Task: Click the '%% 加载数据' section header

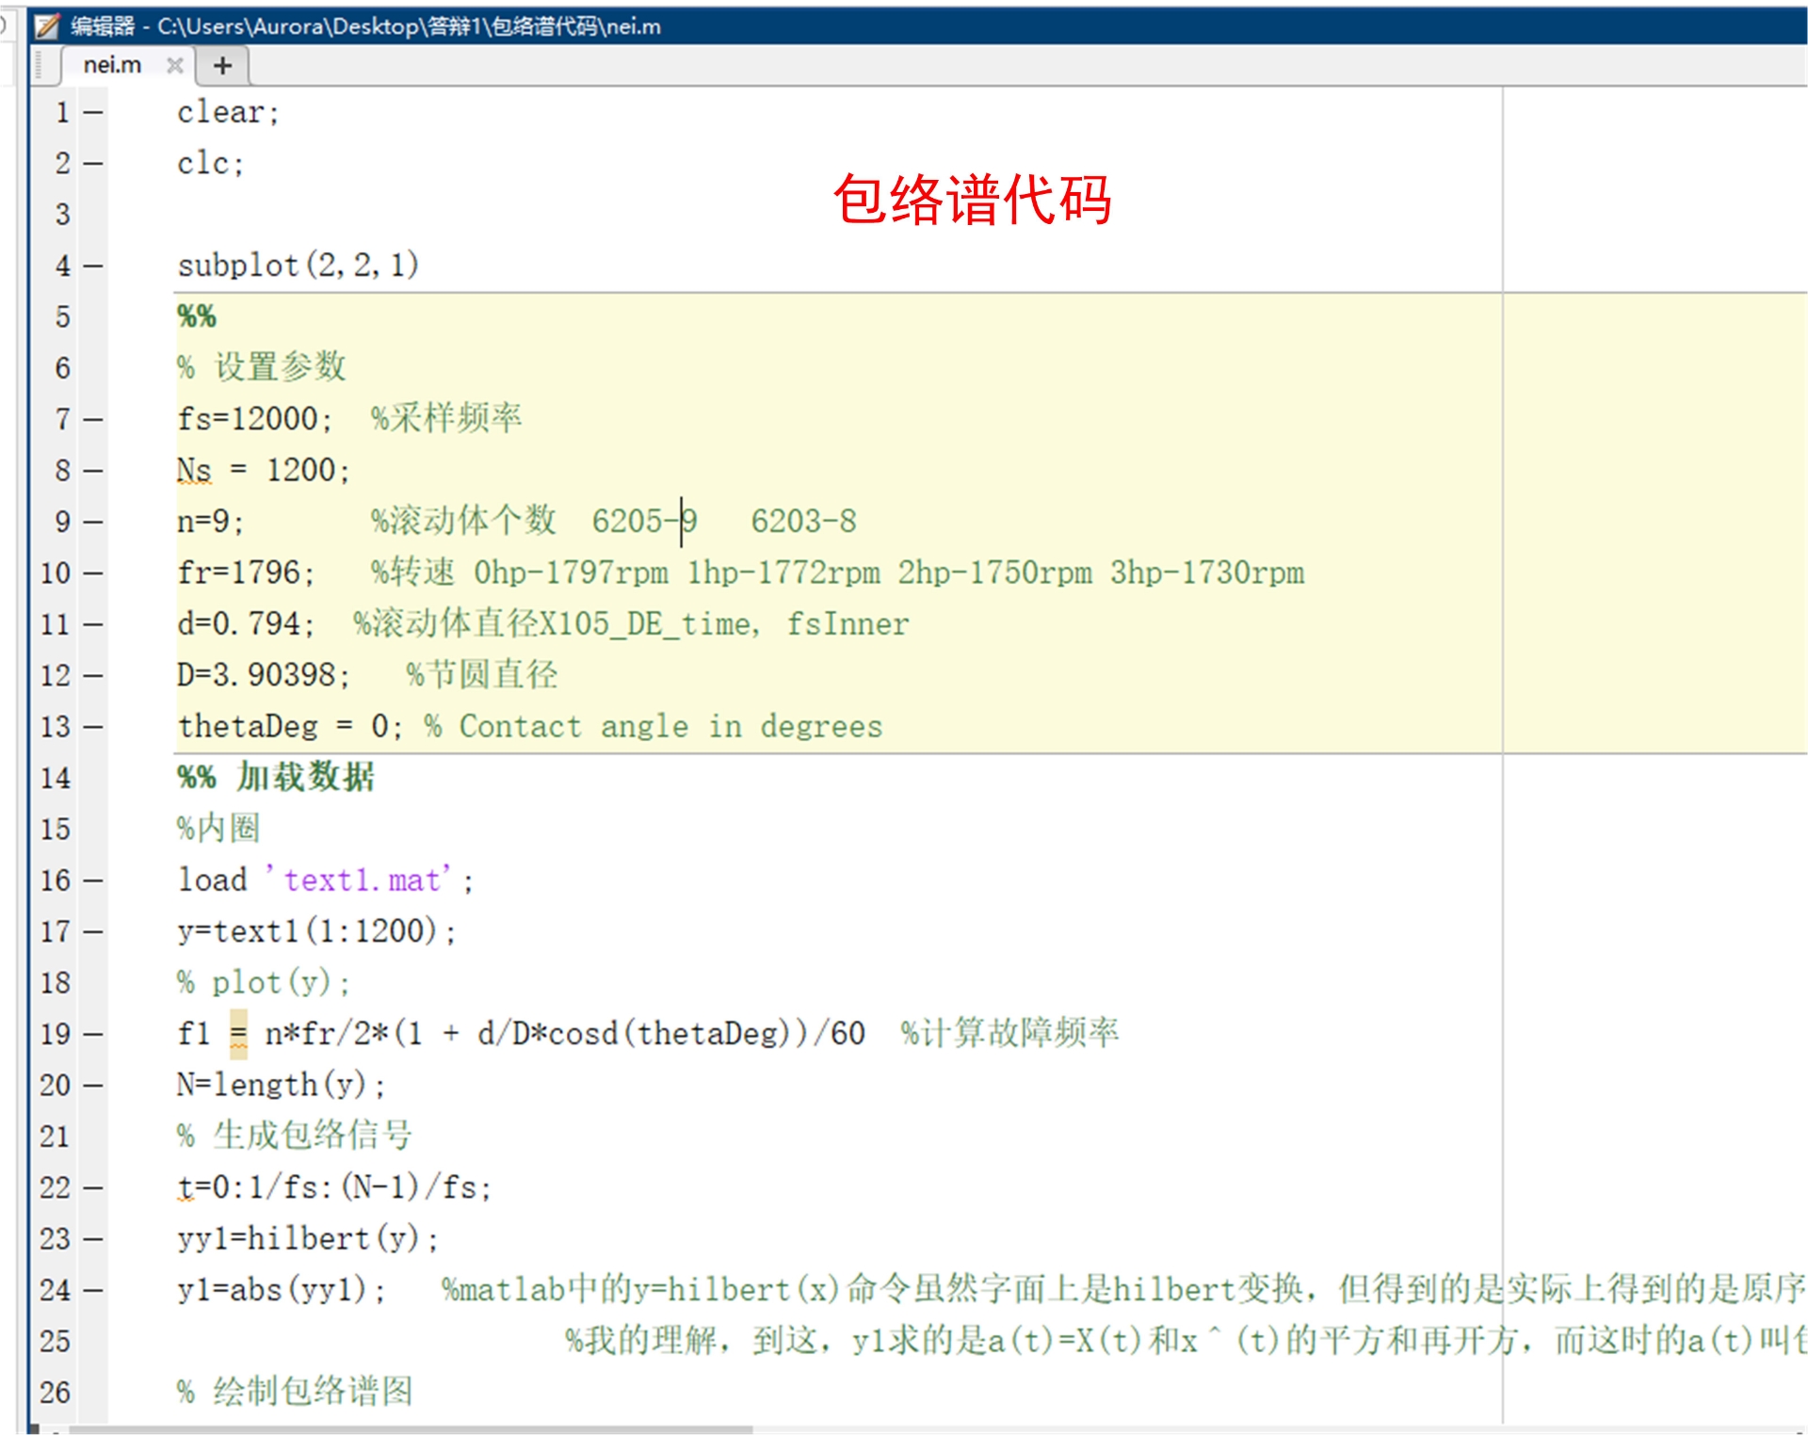Action: 276,778
